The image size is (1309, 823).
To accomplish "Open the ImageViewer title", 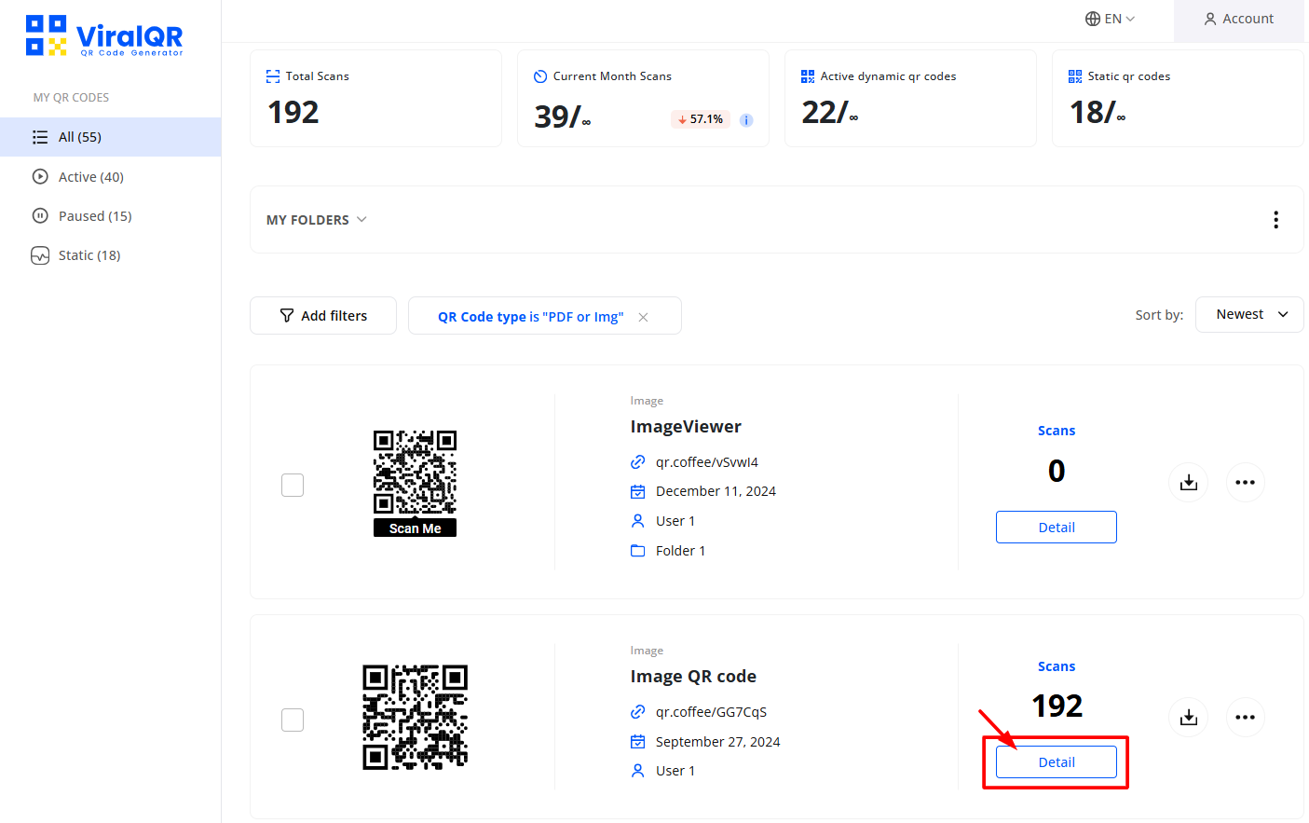I will click(686, 427).
